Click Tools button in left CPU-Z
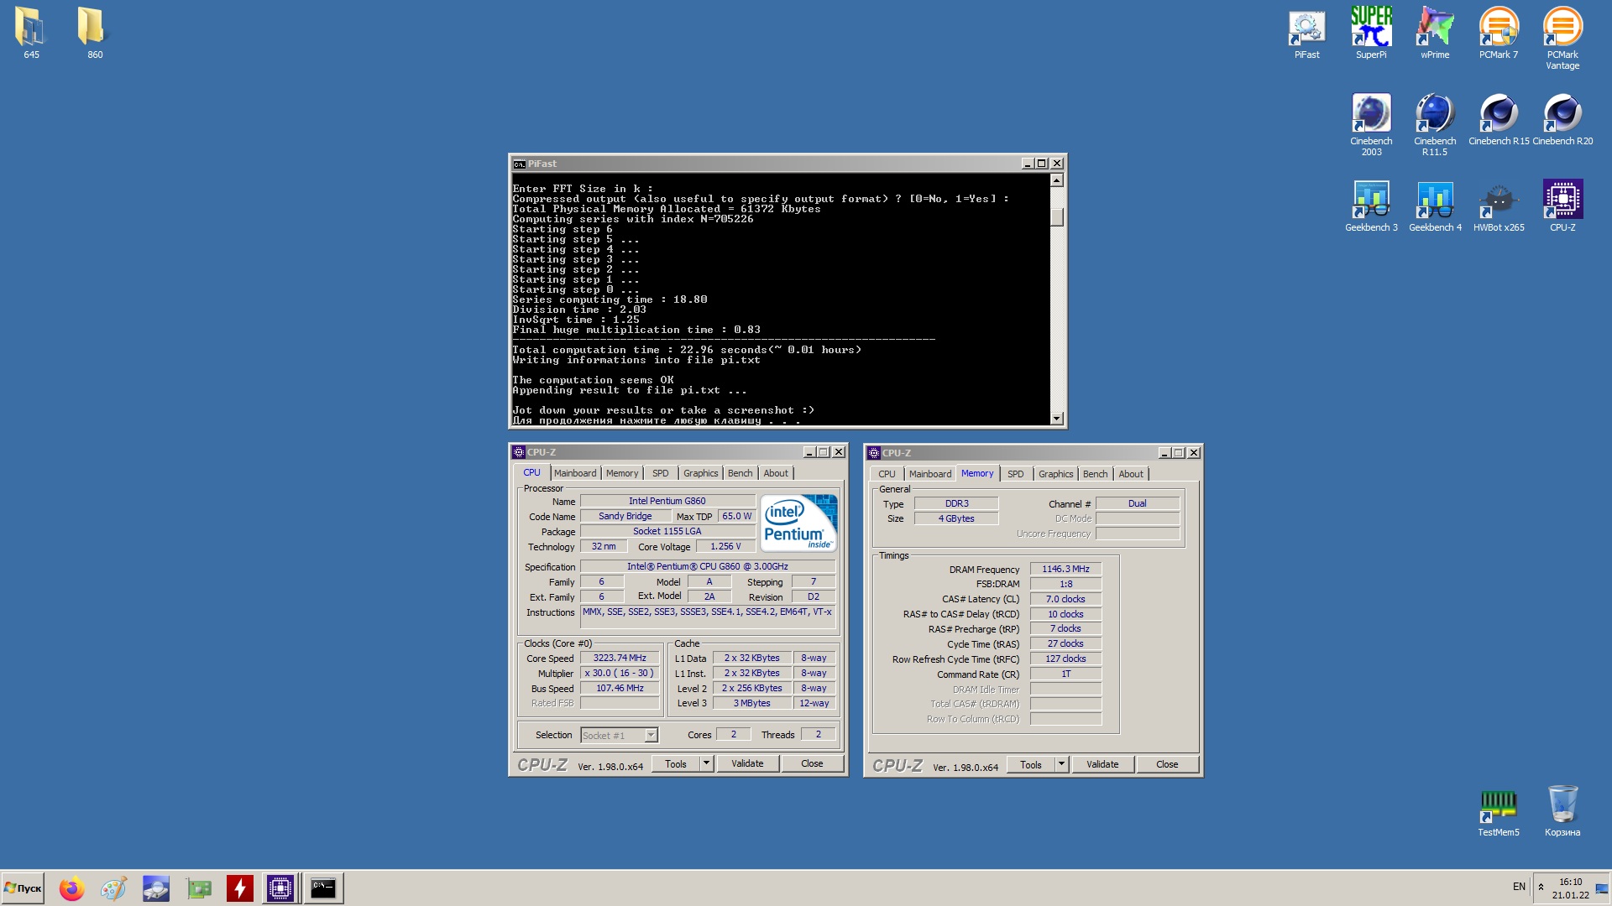This screenshot has width=1612, height=906. (676, 764)
